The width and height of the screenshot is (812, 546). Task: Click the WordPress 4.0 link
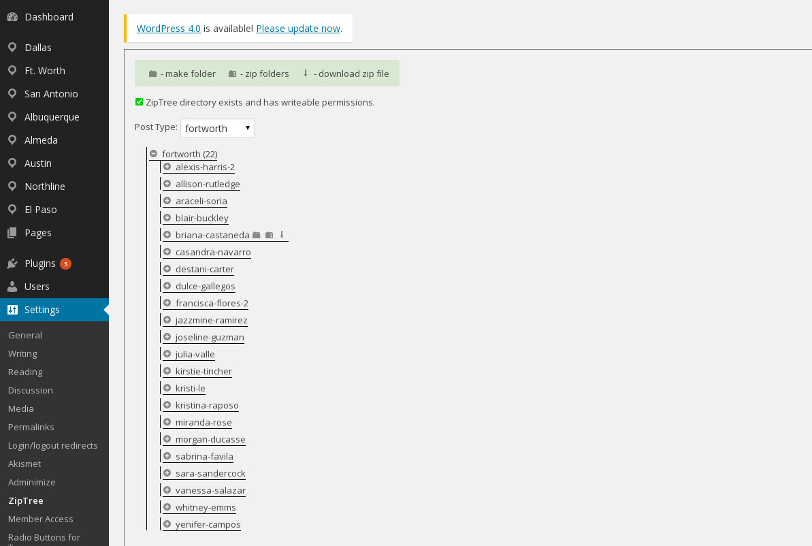point(168,29)
